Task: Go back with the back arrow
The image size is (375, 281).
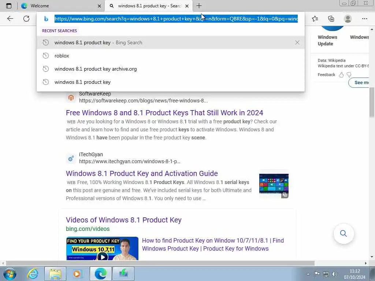Action: click(x=10, y=18)
